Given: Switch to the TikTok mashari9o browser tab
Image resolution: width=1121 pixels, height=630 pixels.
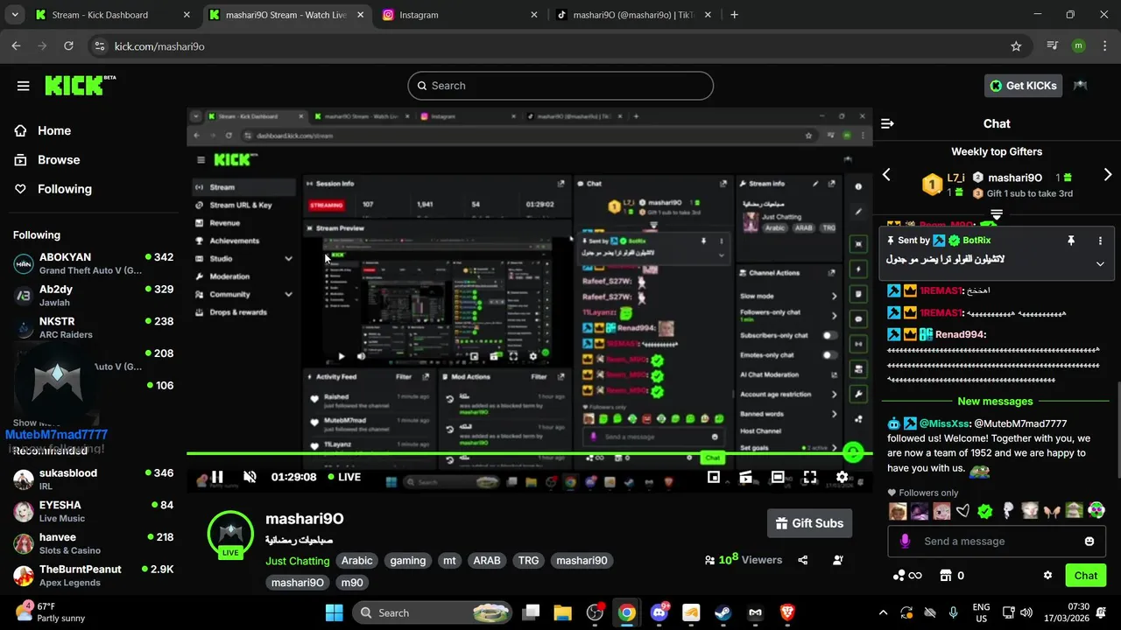Looking at the screenshot, I should [x=635, y=15].
